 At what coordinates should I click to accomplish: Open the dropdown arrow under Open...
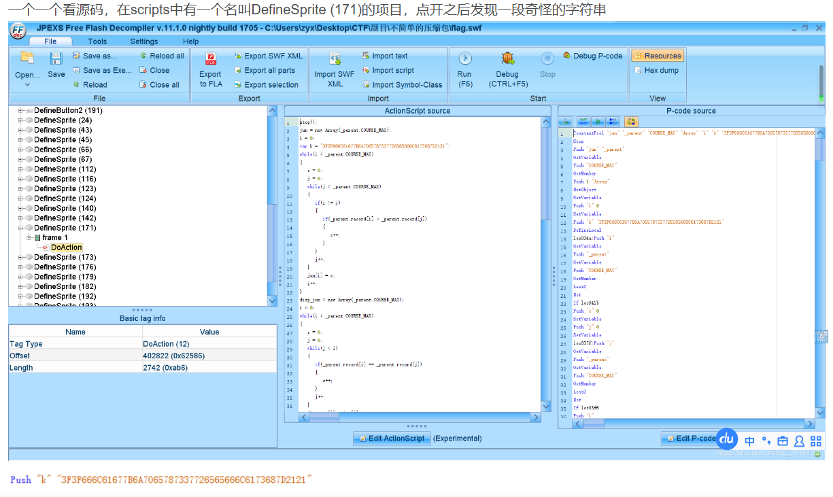point(27,85)
